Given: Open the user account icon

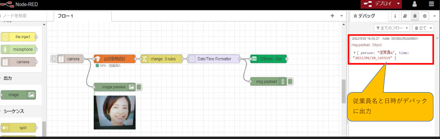Looking at the screenshot, I should pos(414,4).
